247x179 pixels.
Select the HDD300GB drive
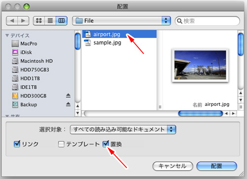[x=34, y=96]
